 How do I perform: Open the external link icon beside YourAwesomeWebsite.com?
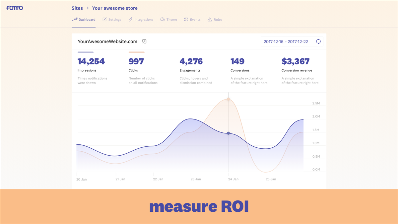(x=144, y=41)
